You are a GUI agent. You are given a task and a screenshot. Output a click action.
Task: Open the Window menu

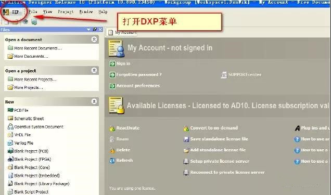point(86,12)
